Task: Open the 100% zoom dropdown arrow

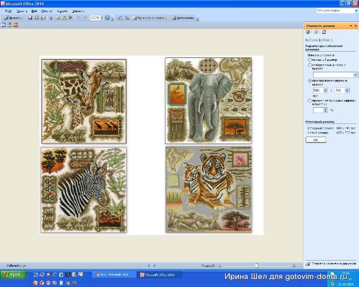Action: [102, 18]
